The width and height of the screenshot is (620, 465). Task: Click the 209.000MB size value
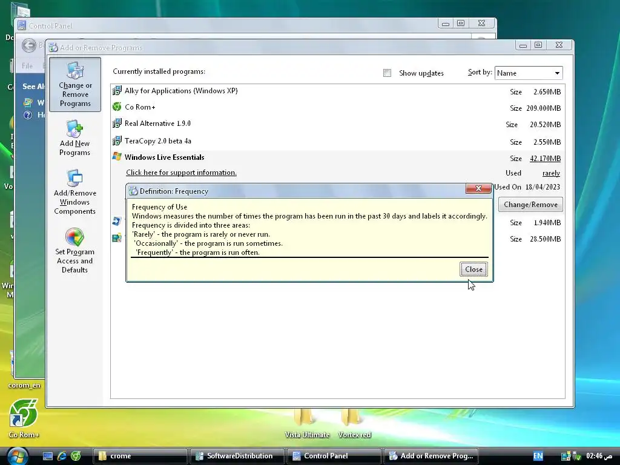pos(544,108)
